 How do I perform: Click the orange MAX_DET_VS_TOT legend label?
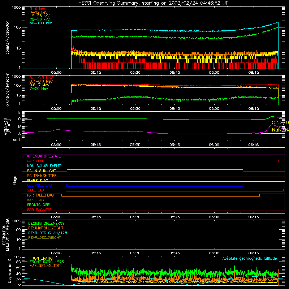[x=46, y=266]
